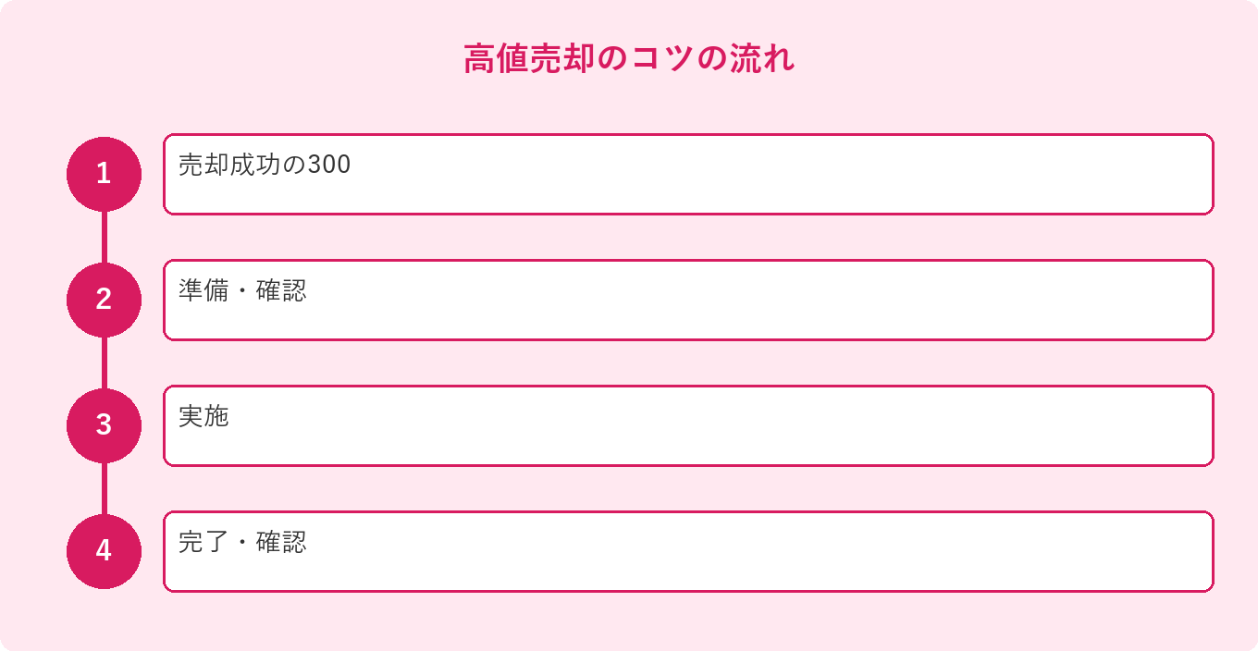This screenshot has width=1258, height=651.
Task: Click the connector line between circles 1 and 2
Action: [x=104, y=238]
